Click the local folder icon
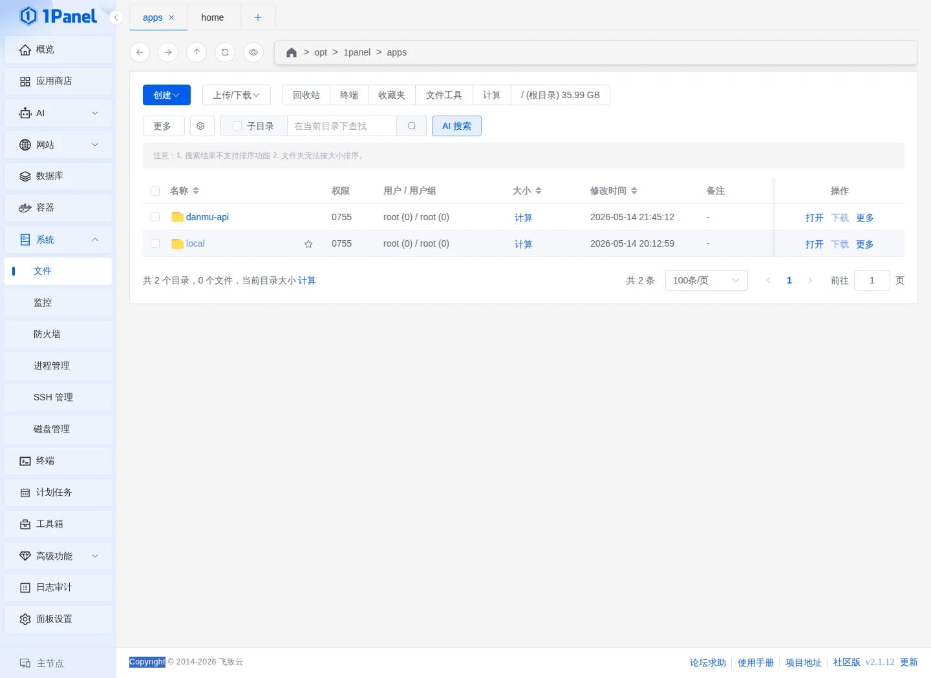Image resolution: width=931 pixels, height=678 pixels. pyautogui.click(x=177, y=243)
